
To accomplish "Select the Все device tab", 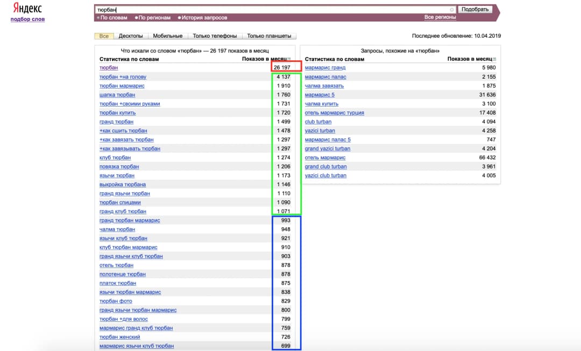I will pos(104,36).
